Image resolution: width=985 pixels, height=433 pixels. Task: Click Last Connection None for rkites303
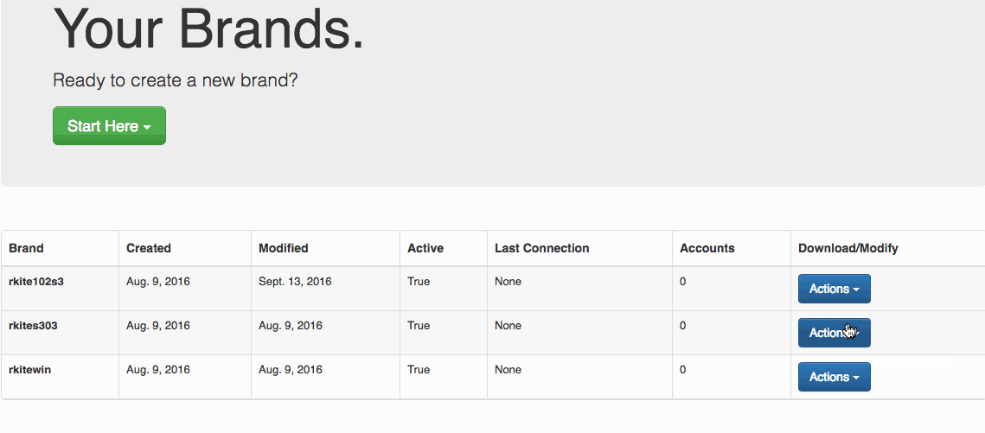(x=508, y=325)
